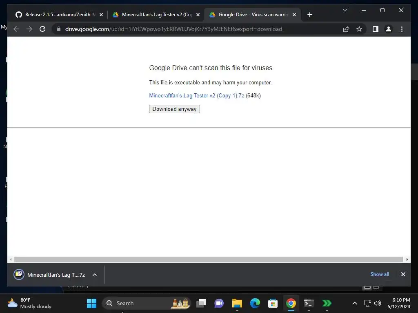Open the Minecraftfan's Lag Tester v2 (Copy 1).7z link
Image resolution: width=418 pixels, height=313 pixels.
(x=196, y=95)
